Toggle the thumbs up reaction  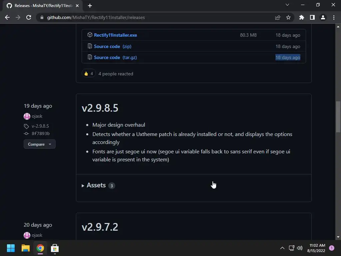pyautogui.click(x=89, y=74)
